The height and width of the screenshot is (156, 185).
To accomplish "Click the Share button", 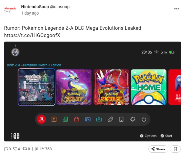I will tap(158, 149).
